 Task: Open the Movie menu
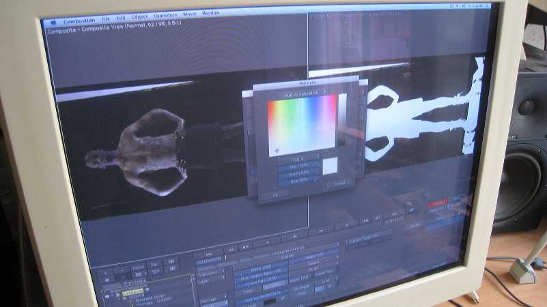tap(190, 14)
